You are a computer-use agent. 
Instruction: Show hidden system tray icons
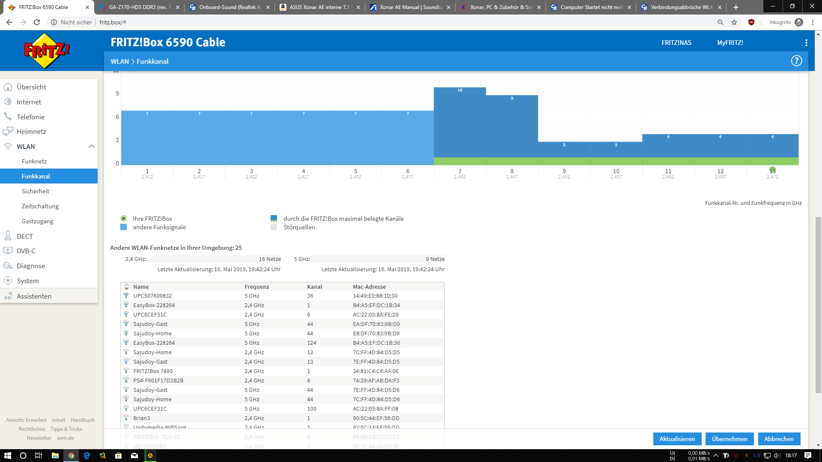(716, 456)
